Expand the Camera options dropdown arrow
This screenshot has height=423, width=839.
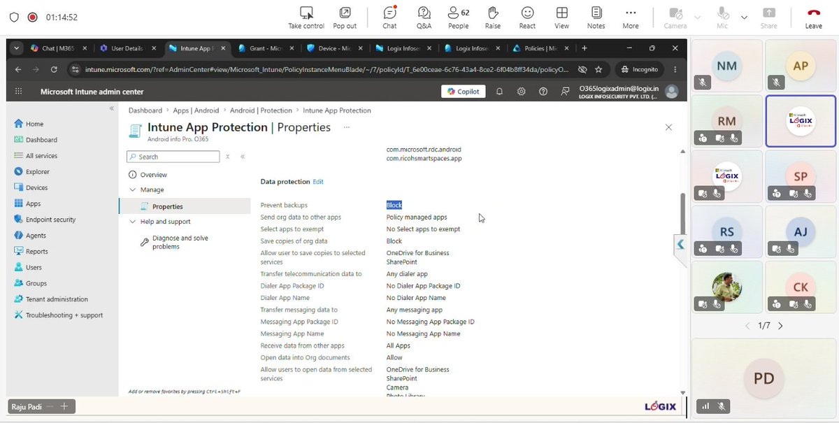pyautogui.click(x=697, y=17)
